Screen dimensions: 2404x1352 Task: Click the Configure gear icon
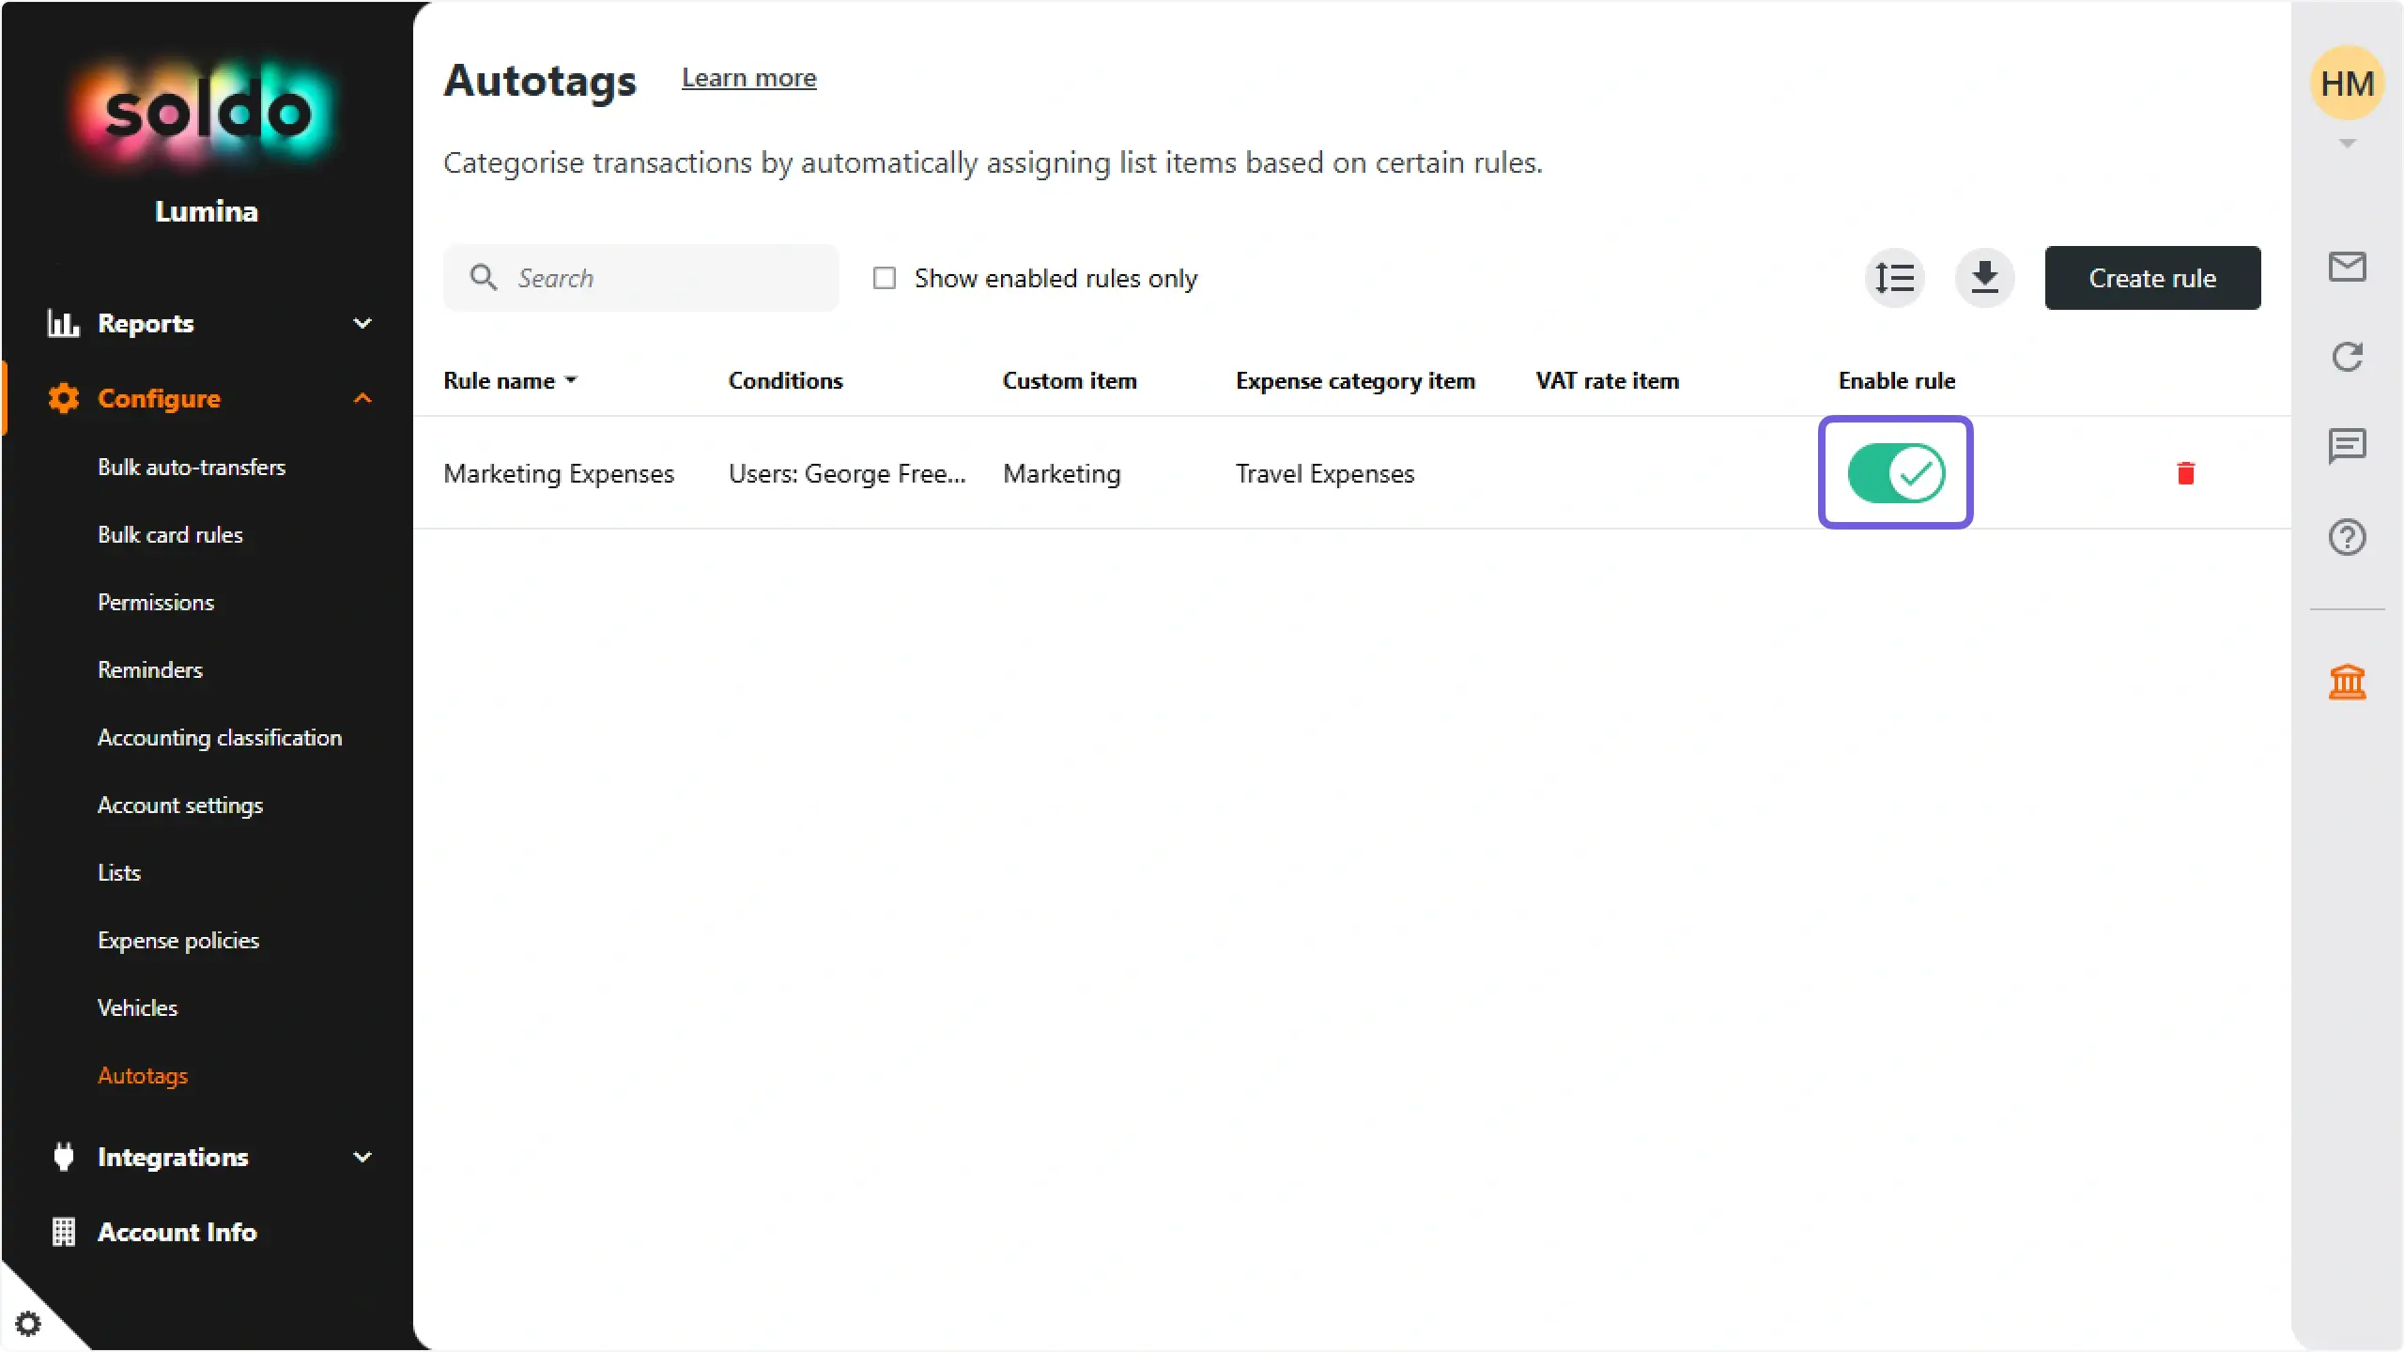[x=63, y=398]
